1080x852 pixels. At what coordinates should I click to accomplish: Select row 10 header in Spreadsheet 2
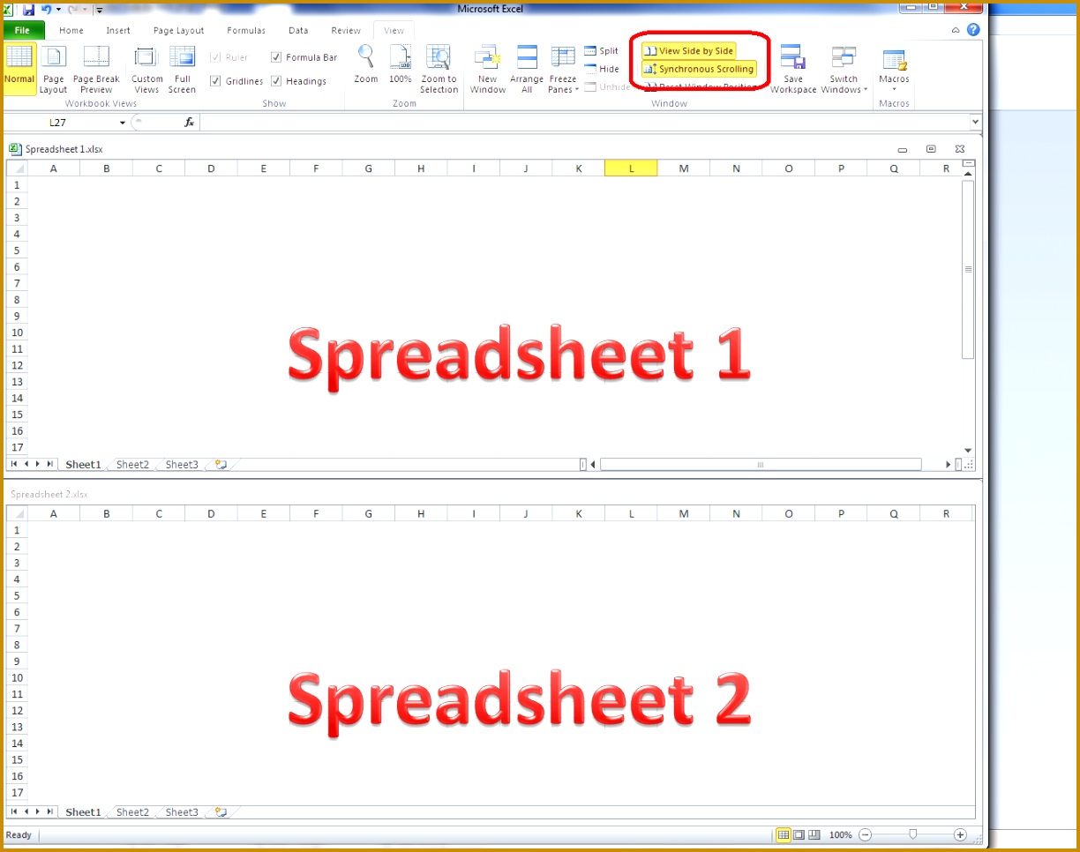click(17, 678)
